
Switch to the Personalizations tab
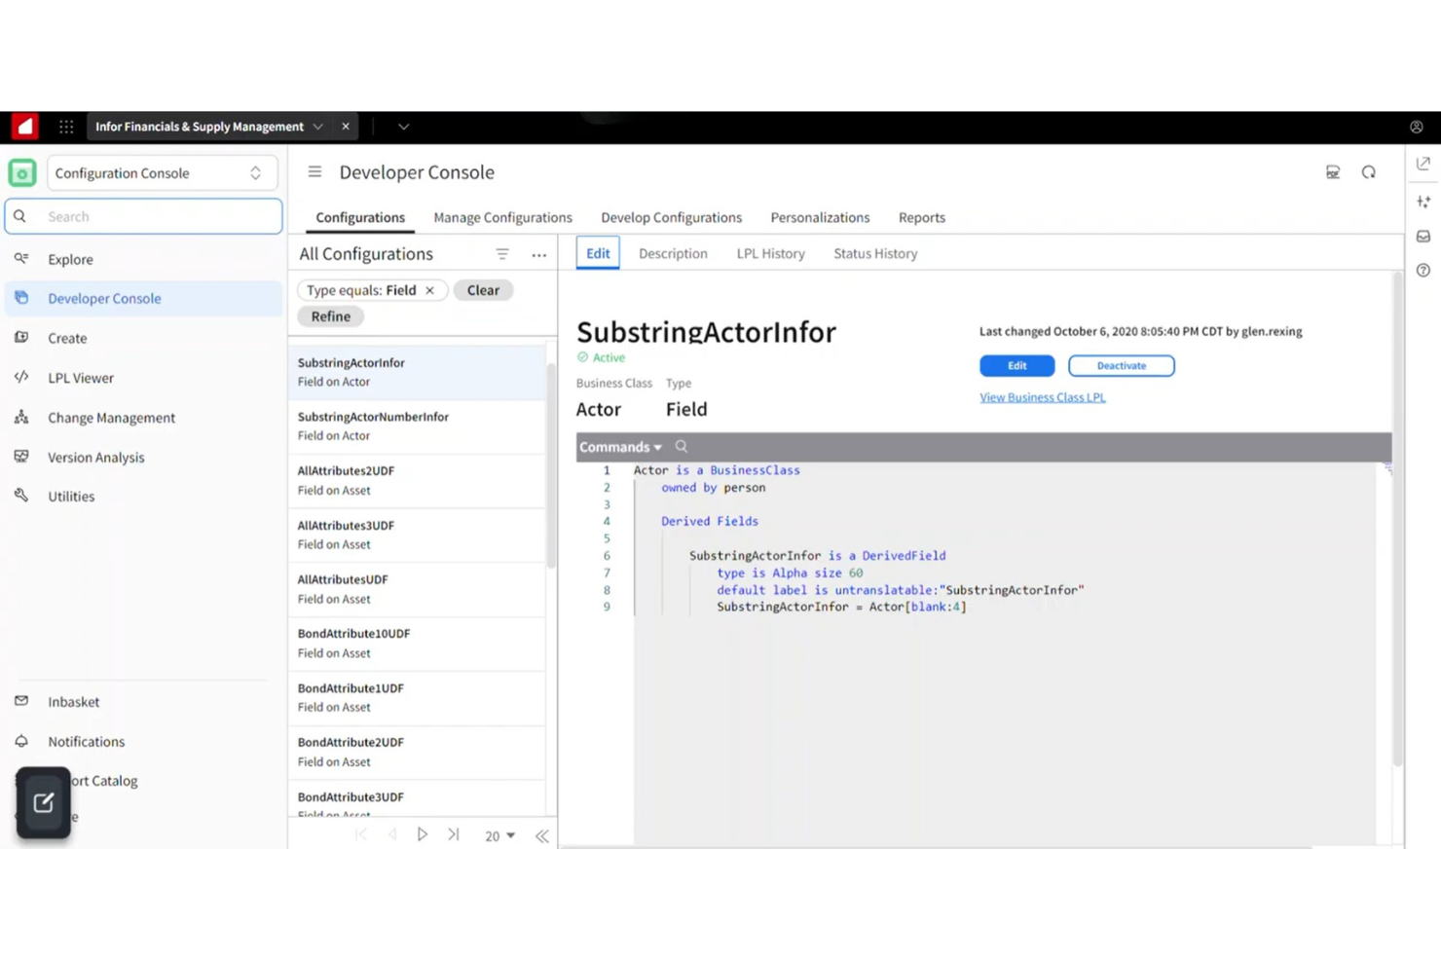(x=820, y=218)
